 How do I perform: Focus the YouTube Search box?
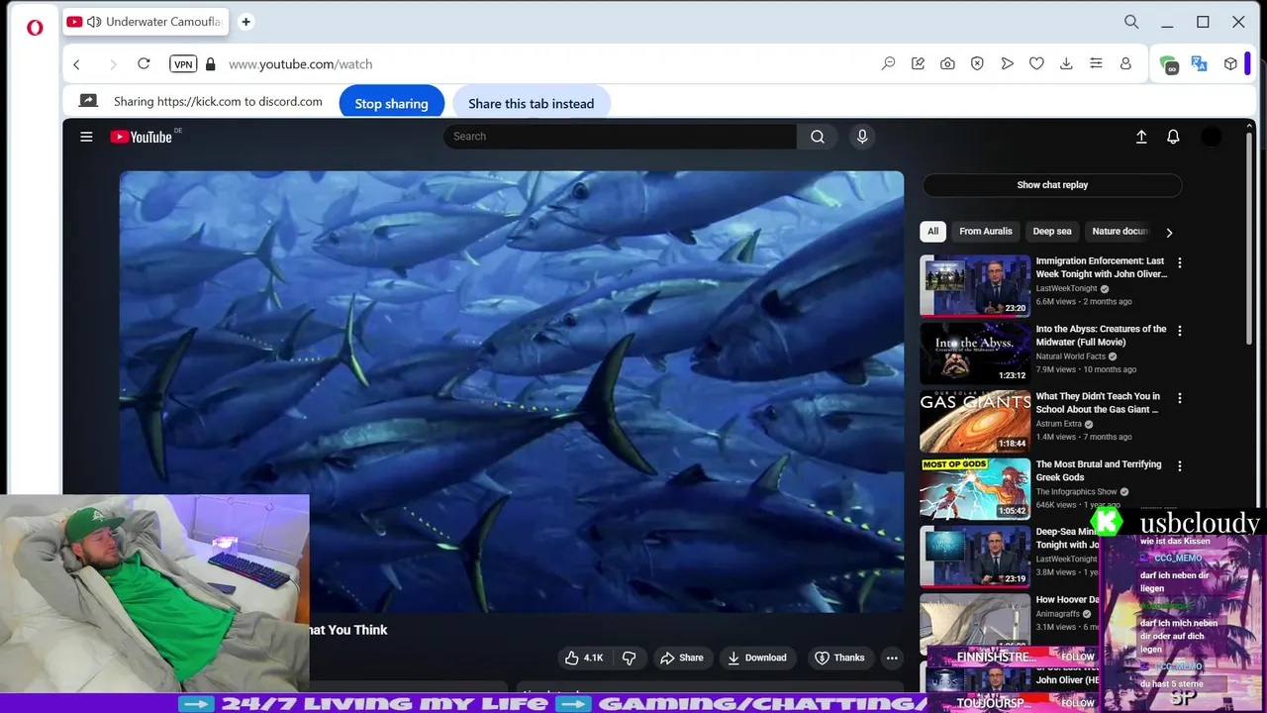[620, 137]
